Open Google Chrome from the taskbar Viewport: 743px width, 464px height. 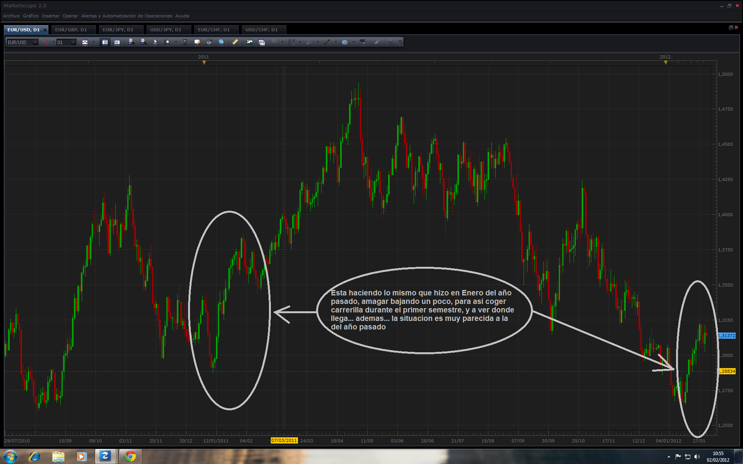pos(130,457)
